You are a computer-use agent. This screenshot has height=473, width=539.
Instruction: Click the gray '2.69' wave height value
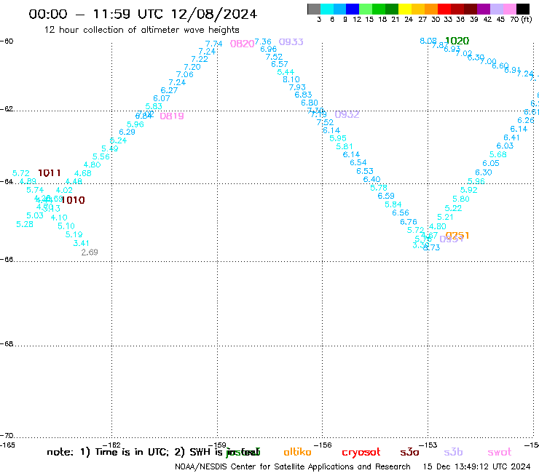coord(90,253)
